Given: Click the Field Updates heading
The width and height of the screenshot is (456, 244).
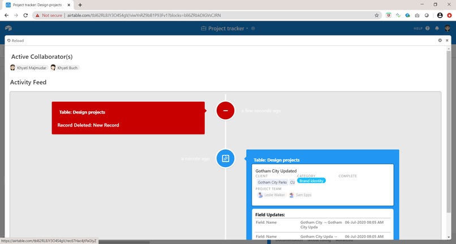Looking at the screenshot, I should [270, 215].
